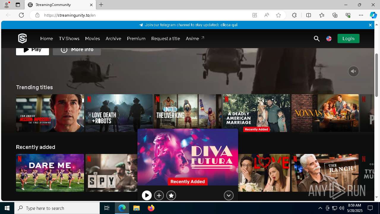Open The Ranch thumbnail
The width and height of the screenshot is (380, 214).
[325, 173]
